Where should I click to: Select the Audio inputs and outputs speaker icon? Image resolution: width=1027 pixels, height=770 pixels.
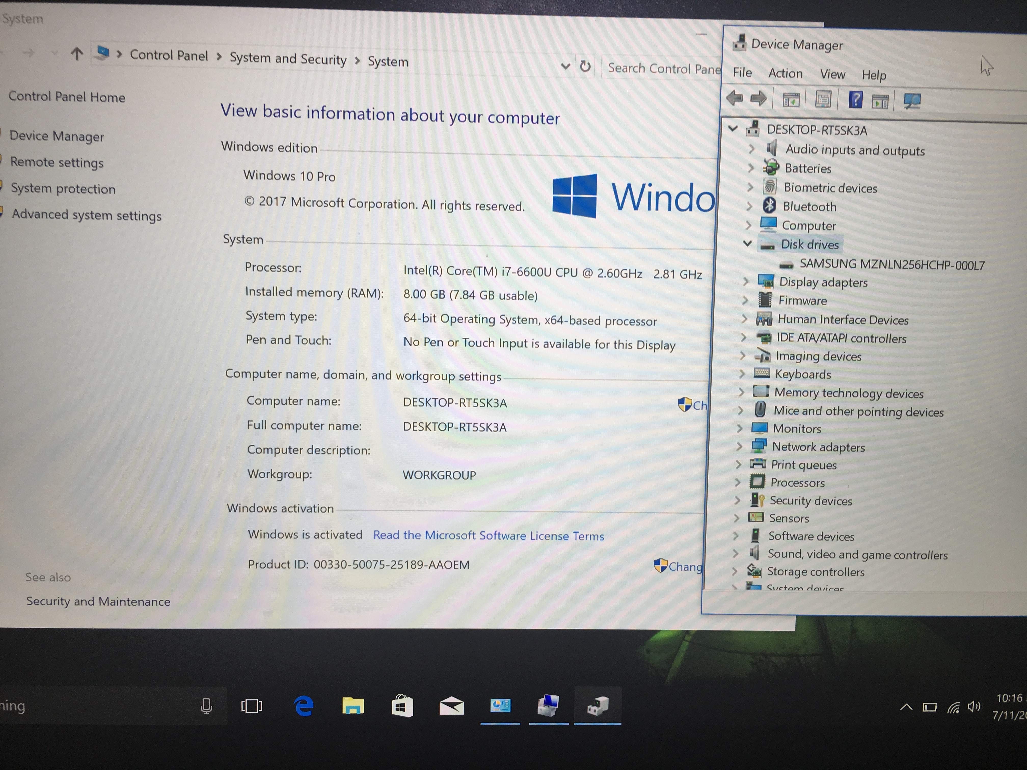pos(772,148)
